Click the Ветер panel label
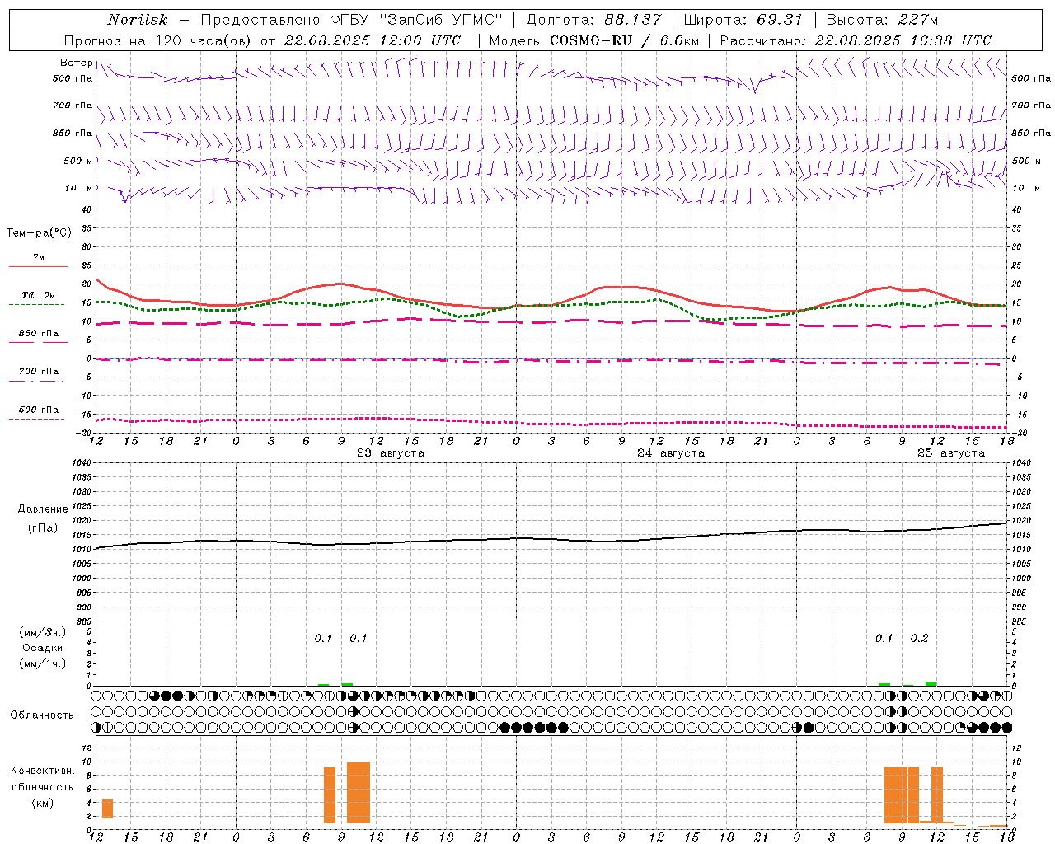This screenshot has width=1055, height=844. pos(76,63)
